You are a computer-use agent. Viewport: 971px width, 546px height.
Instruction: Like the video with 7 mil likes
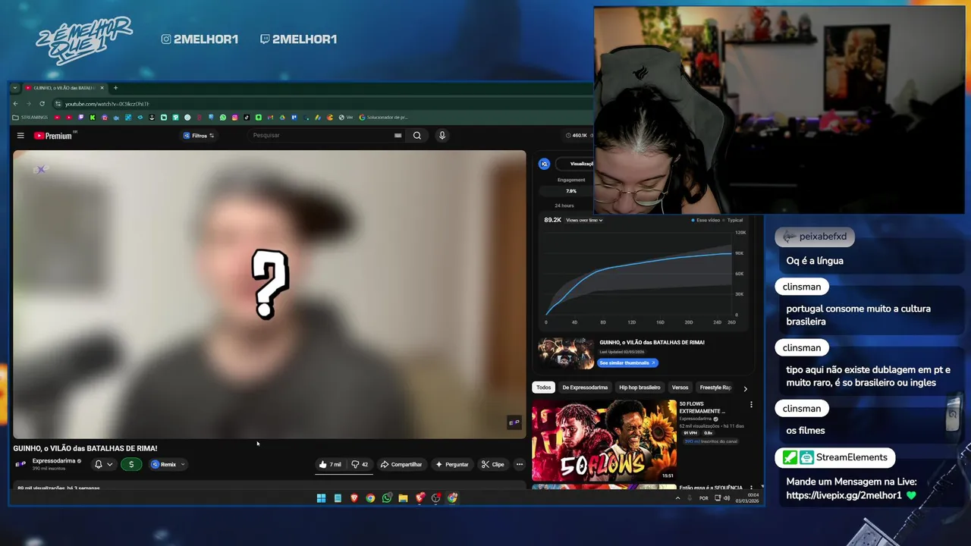[x=330, y=464]
